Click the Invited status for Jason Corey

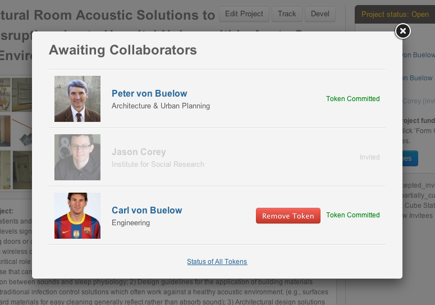369,157
